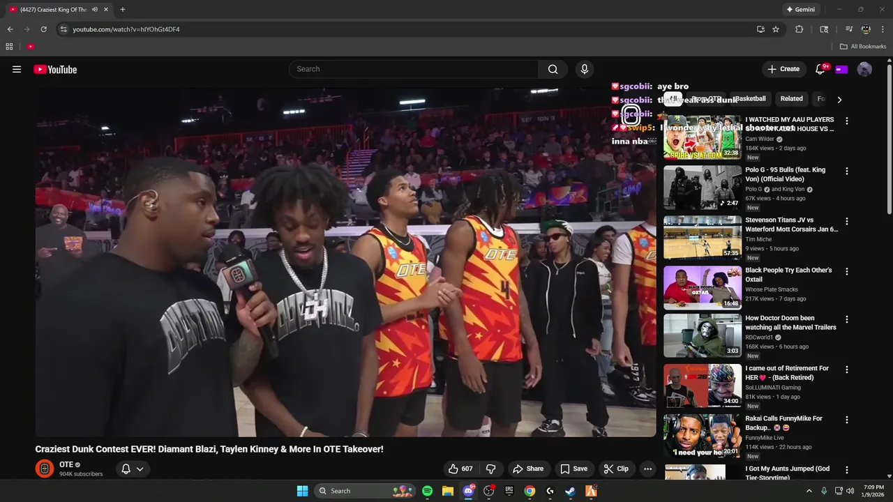Reload the page in Chrome
This screenshot has width=893, height=502.
pyautogui.click(x=43, y=29)
